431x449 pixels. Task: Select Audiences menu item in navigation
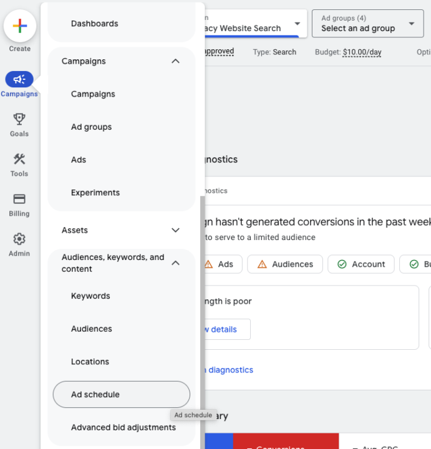(x=91, y=329)
